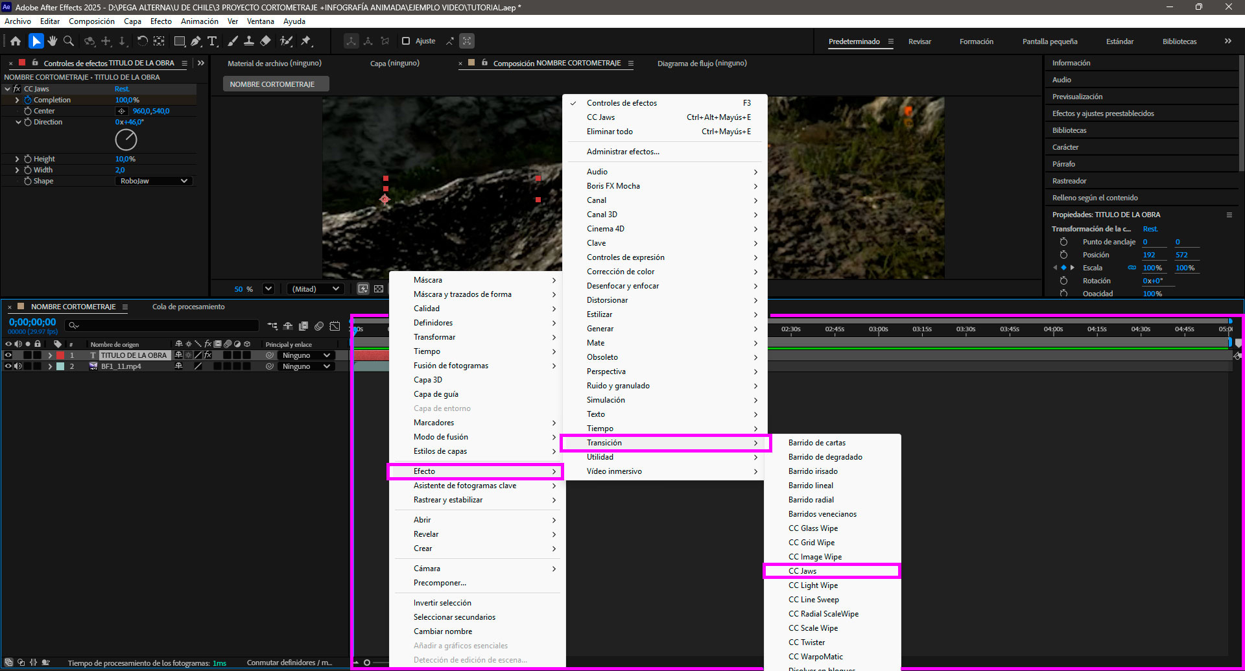
Task: Open Composición menu in menu bar
Action: coord(91,21)
